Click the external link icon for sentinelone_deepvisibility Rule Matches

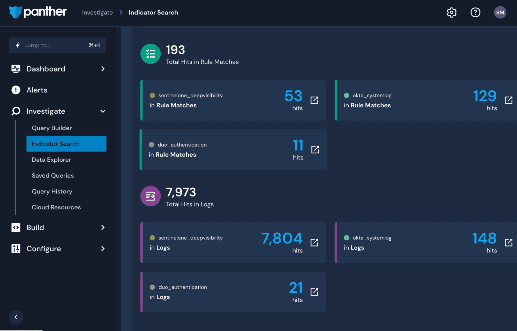pyautogui.click(x=314, y=99)
